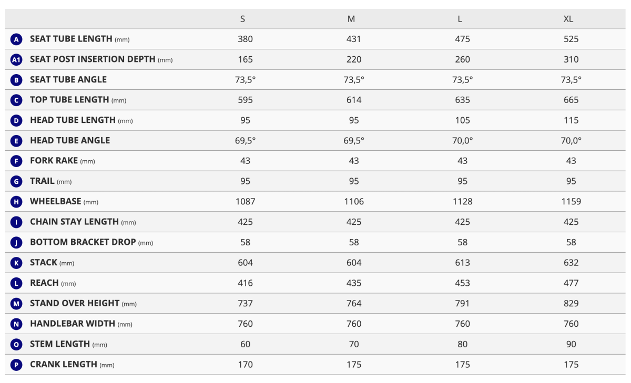631x383 pixels.
Task: Click the H badge next to Wheelbase
Action: (16, 202)
